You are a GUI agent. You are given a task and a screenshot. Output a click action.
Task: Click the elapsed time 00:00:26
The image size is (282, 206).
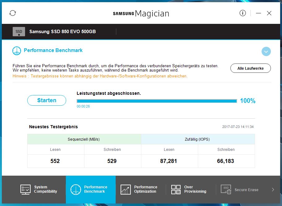tap(83, 106)
